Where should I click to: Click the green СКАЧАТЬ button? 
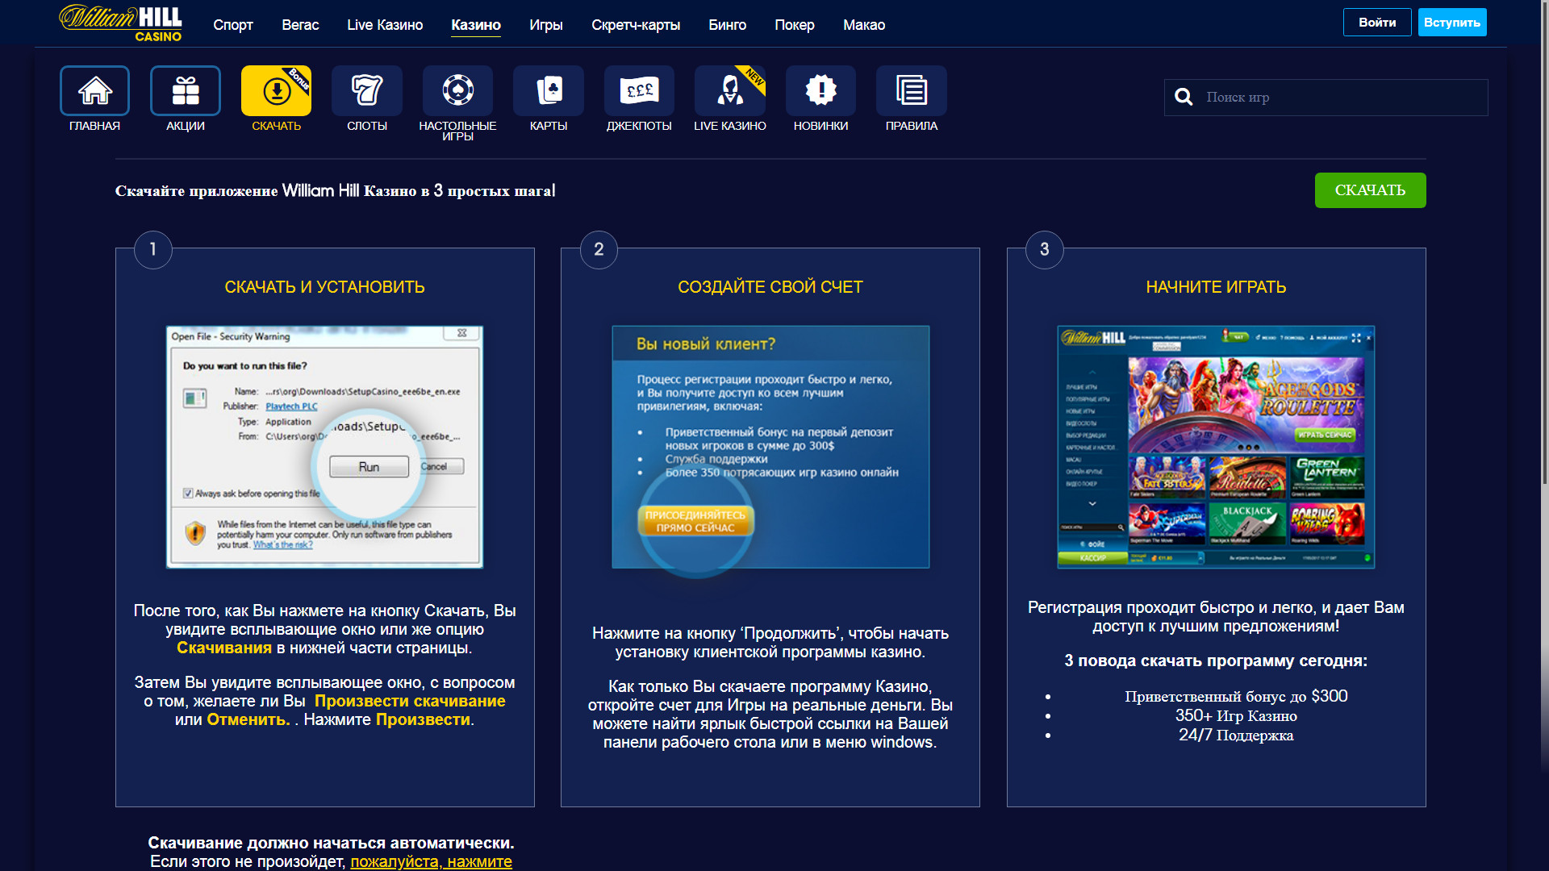click(x=1369, y=190)
